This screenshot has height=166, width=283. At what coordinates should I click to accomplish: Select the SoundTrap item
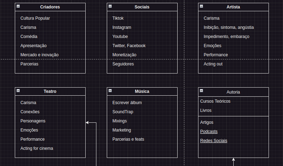(x=123, y=112)
